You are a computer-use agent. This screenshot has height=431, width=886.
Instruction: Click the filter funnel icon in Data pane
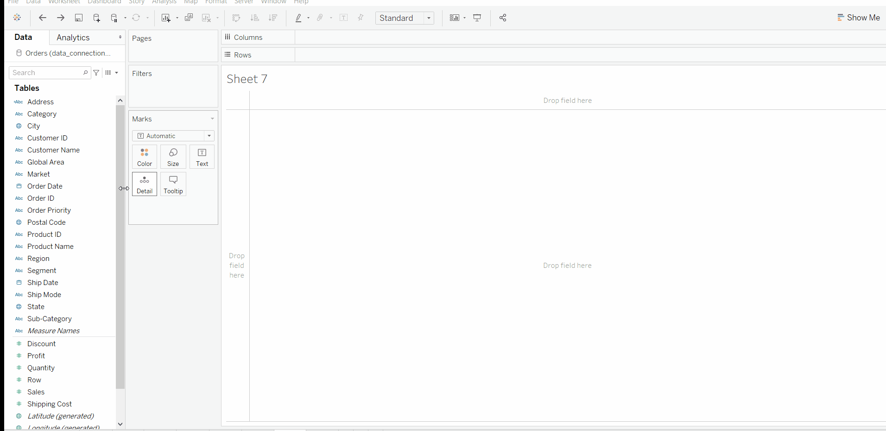[96, 73]
